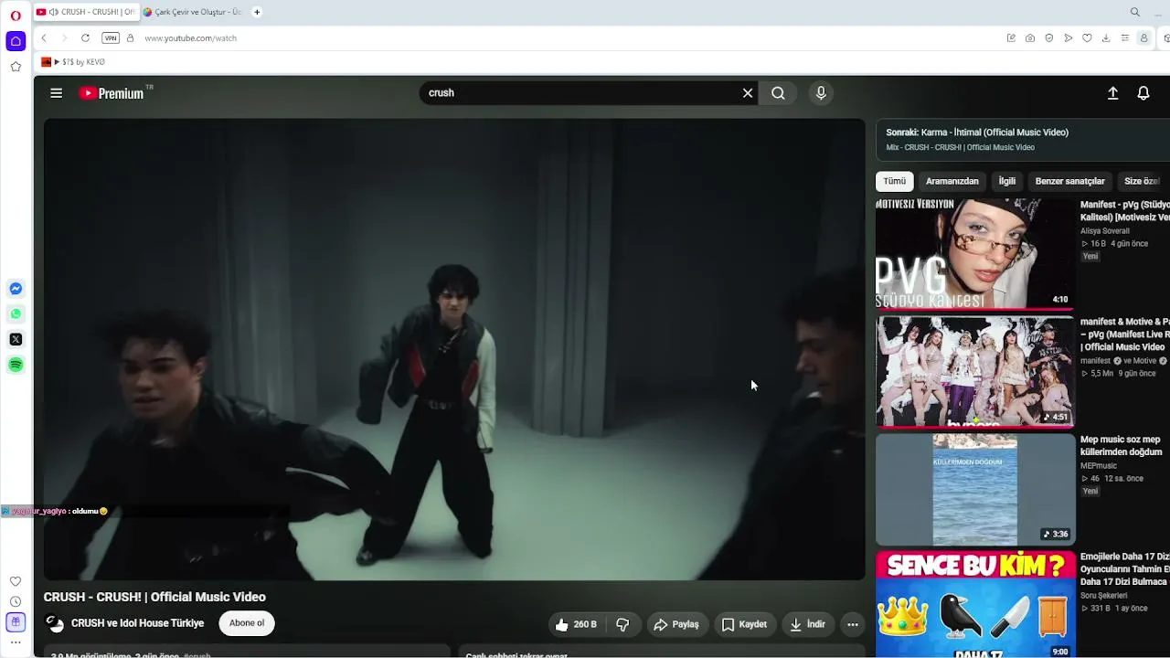Open the gift box icon in sidebar
The width and height of the screenshot is (1170, 658).
click(x=16, y=622)
